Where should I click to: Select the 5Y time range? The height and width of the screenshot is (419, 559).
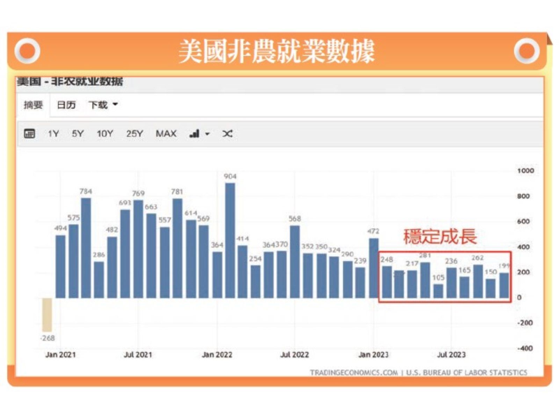pyautogui.click(x=78, y=133)
